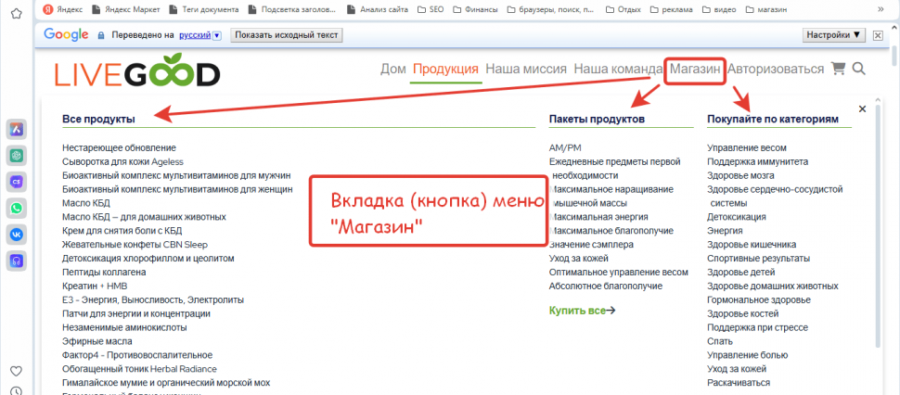This screenshot has width=900, height=395.
Task: Open Крем для снятия боли с КБД
Action: [122, 231]
